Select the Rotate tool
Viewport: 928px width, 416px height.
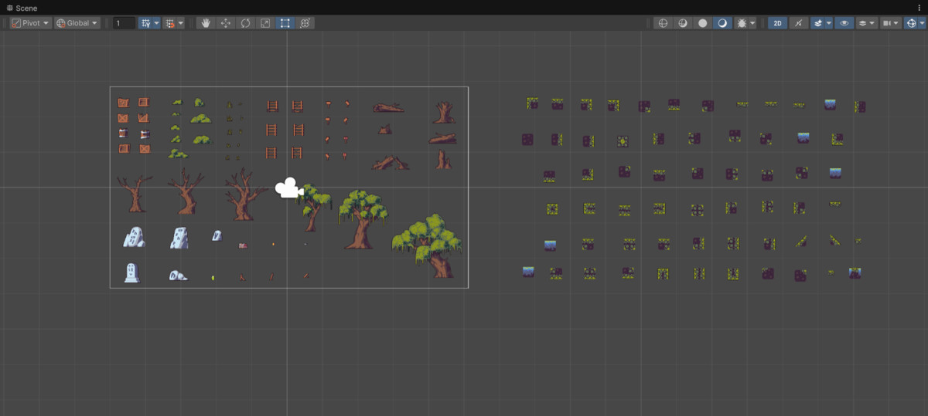click(245, 23)
